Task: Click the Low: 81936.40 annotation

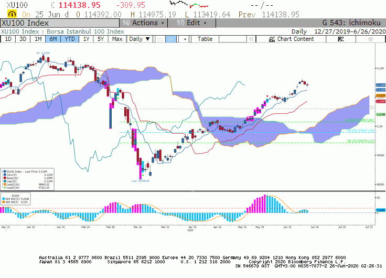Action: (x=141, y=181)
